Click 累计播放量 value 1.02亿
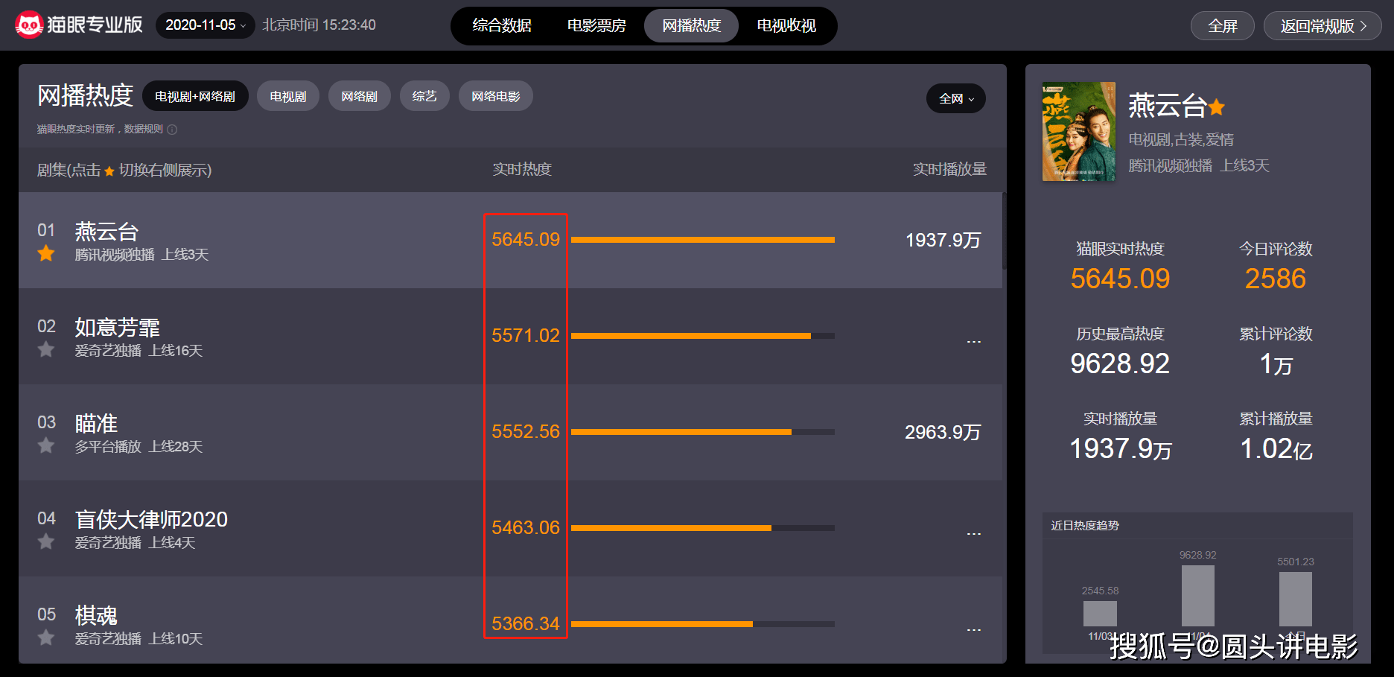This screenshot has width=1394, height=677. pos(1276,448)
